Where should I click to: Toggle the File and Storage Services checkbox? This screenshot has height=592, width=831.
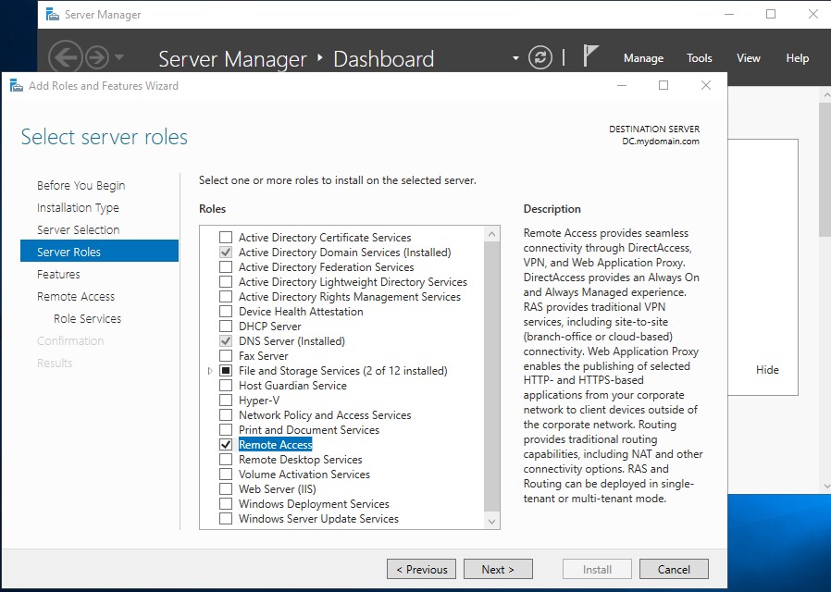(226, 371)
